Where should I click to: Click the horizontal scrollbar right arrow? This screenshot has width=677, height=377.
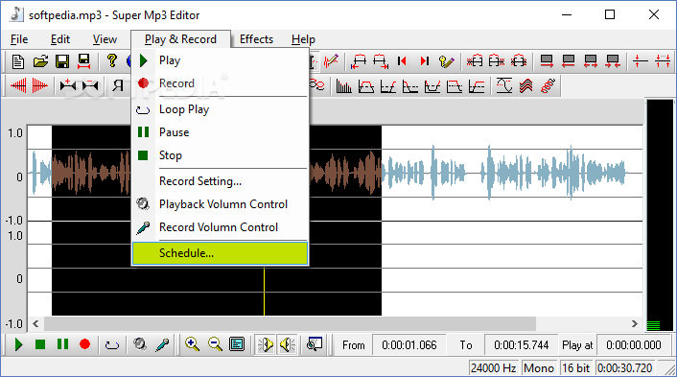[634, 323]
